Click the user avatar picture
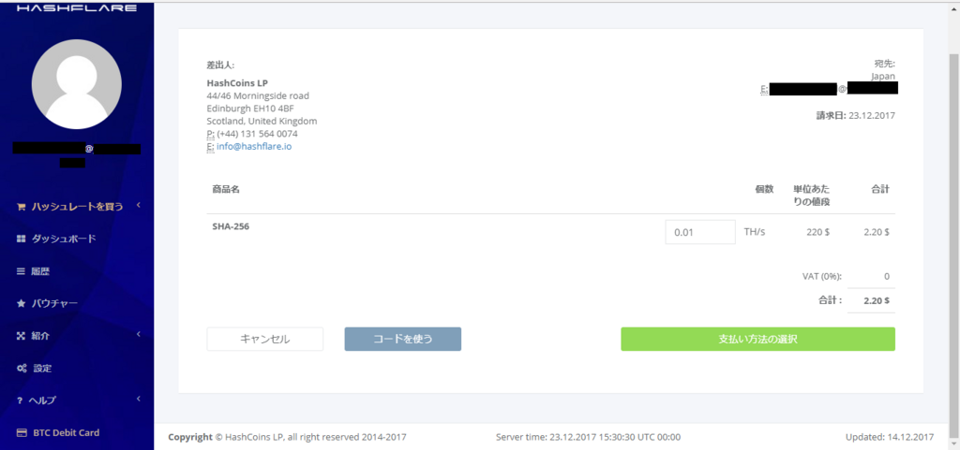This screenshot has height=450, width=960. click(x=77, y=84)
